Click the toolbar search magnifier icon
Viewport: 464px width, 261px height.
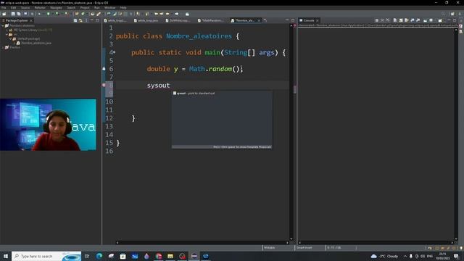click(x=443, y=14)
